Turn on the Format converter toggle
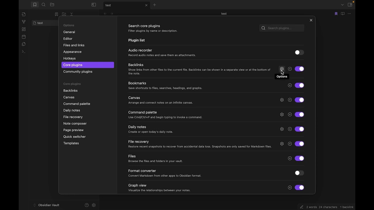 click(299, 173)
